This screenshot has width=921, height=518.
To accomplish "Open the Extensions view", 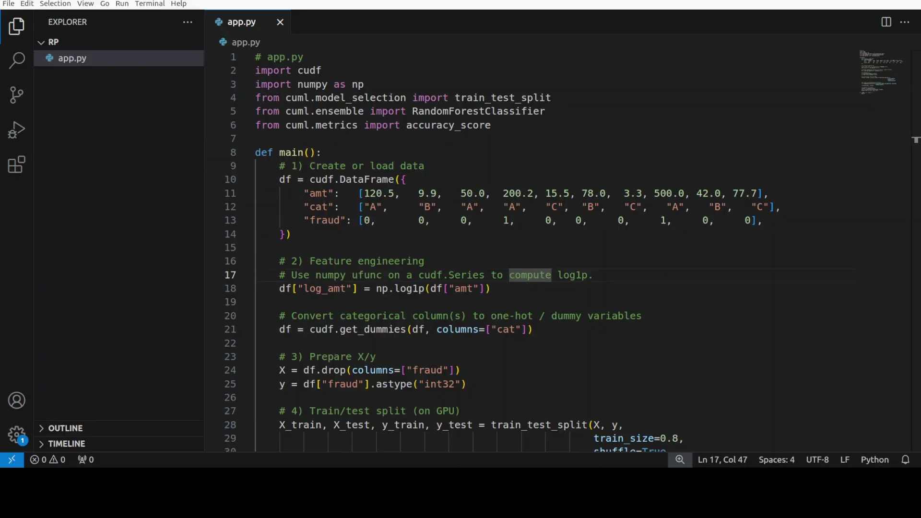I will point(16,165).
